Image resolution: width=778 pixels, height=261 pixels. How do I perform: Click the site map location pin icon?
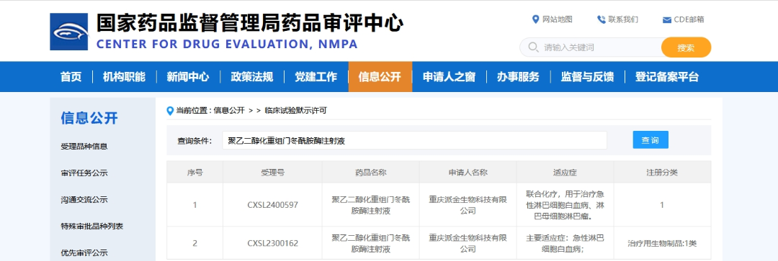(535, 19)
